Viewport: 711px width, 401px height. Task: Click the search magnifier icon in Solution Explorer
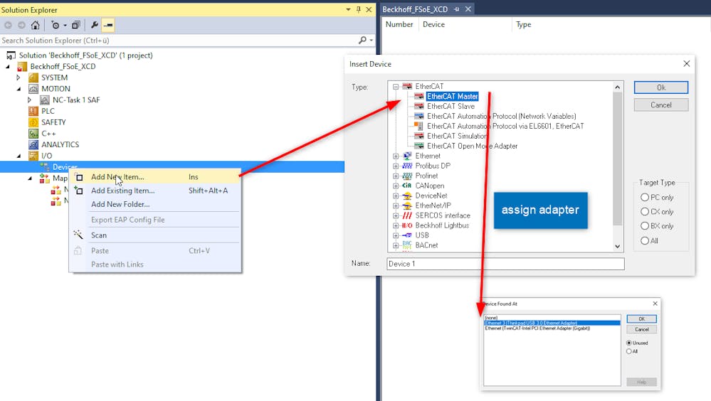point(362,41)
